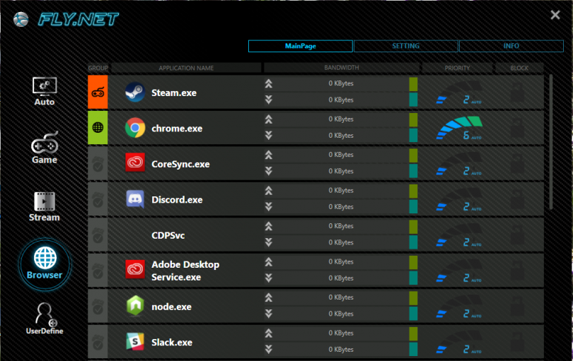Click the APPLICATION NAME column header
Screen dimensions: 573x361
click(186, 68)
